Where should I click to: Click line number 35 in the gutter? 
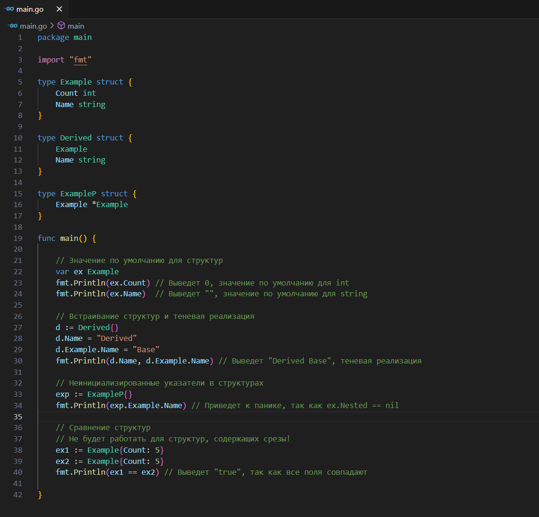pyautogui.click(x=18, y=417)
